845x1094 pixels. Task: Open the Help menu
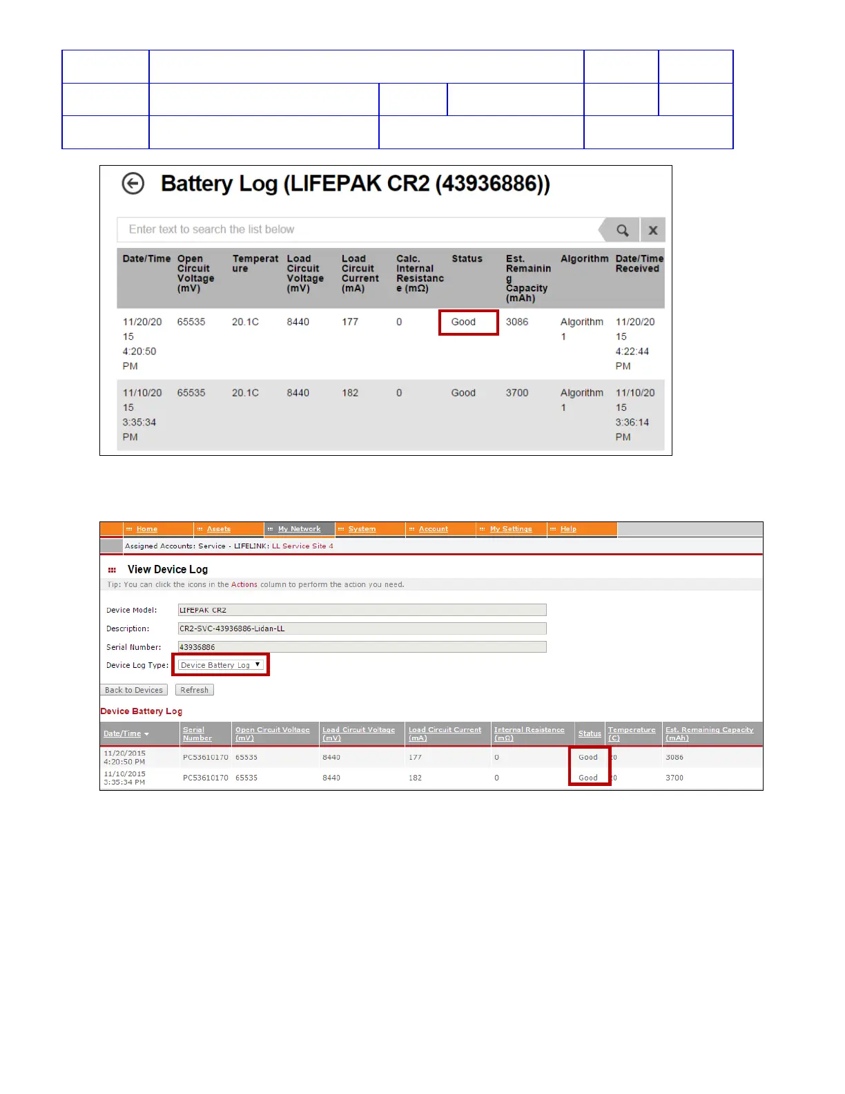tap(568, 529)
